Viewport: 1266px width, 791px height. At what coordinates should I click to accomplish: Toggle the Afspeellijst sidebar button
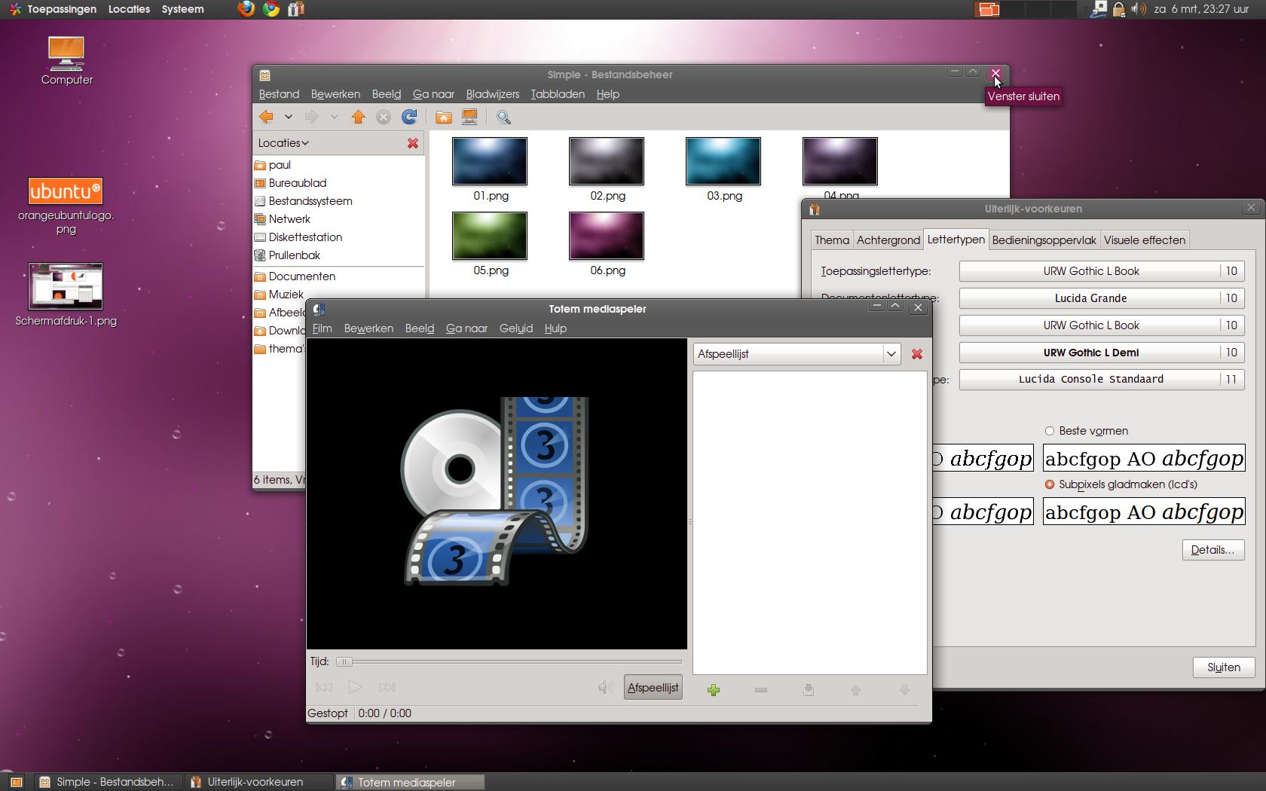653,688
